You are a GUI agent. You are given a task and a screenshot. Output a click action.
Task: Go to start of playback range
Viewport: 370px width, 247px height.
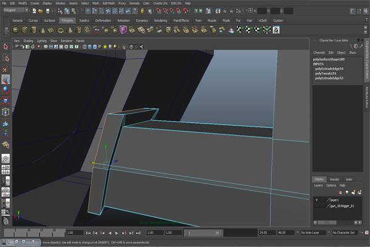[88, 233]
